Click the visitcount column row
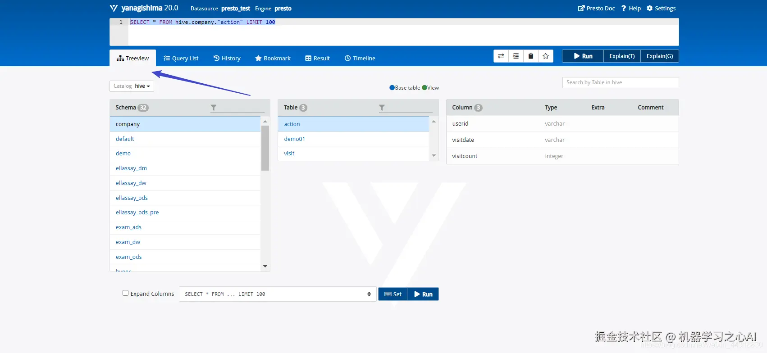The height and width of the screenshot is (353, 767). click(562, 156)
